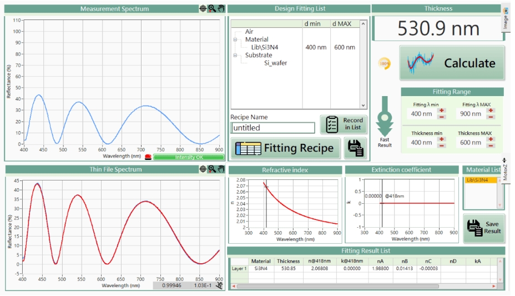Viewport: 515px width, 296px height.
Task: Click the red lamp icon beside Intensity OK
Action: pyautogui.click(x=148, y=157)
